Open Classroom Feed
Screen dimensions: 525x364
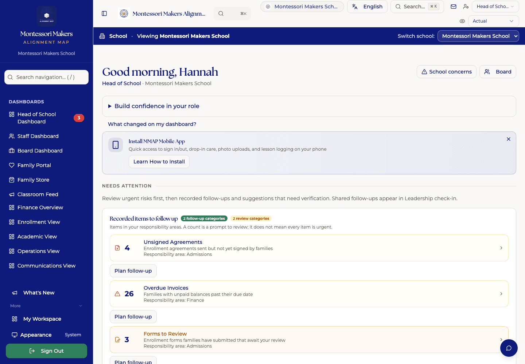[46, 194]
